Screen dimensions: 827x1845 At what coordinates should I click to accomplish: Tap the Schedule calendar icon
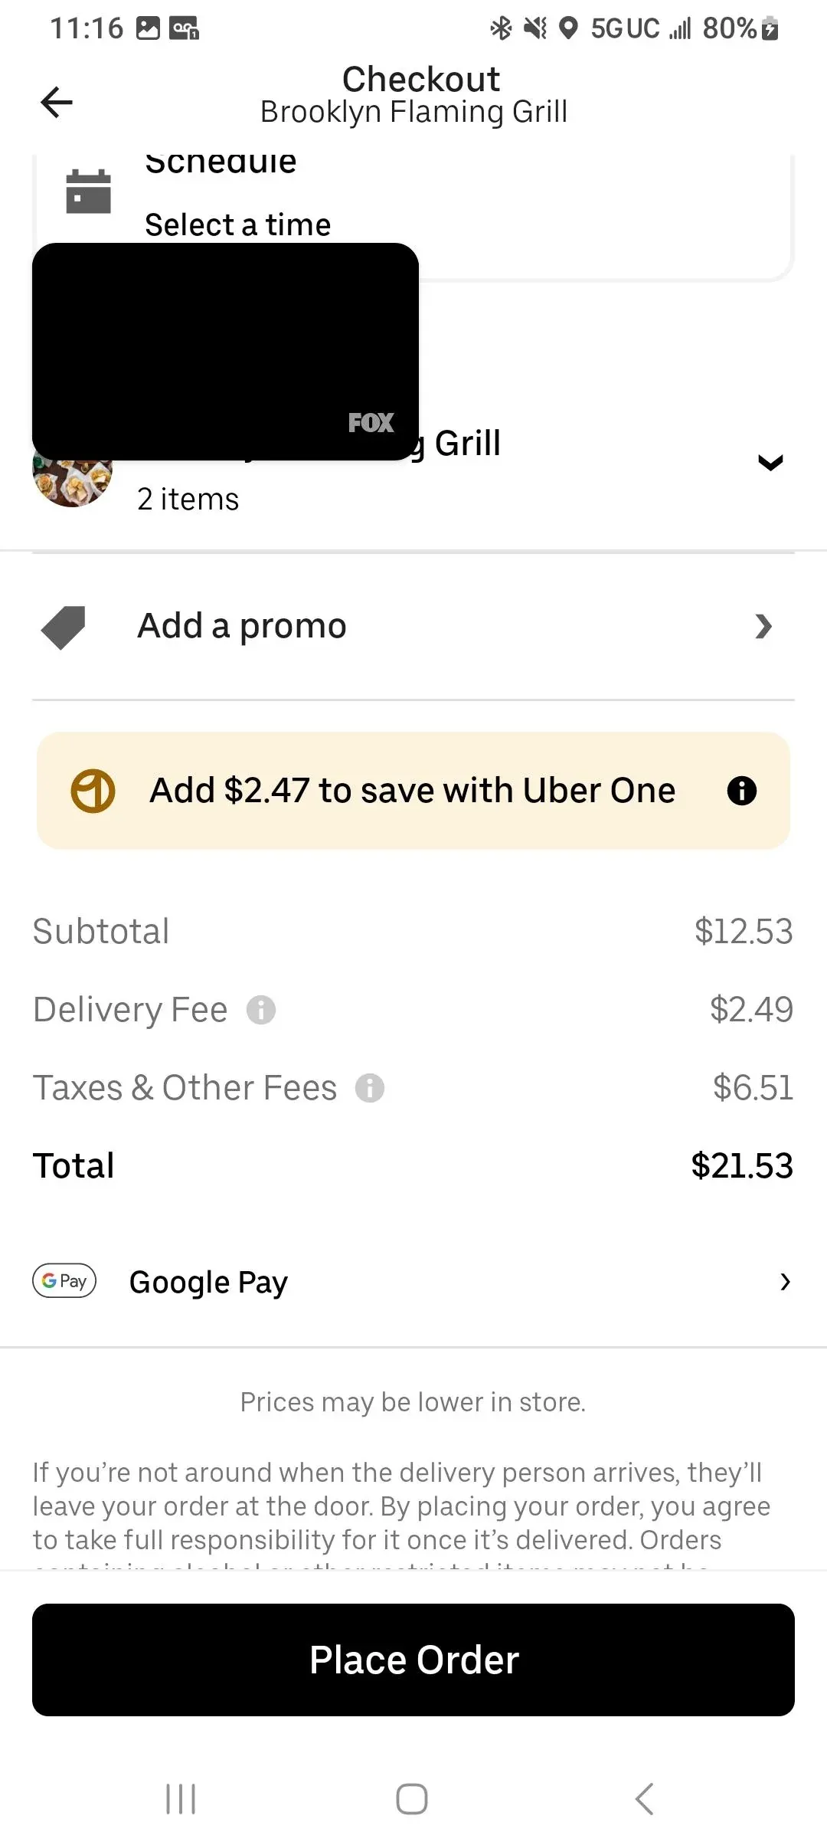coord(88,192)
